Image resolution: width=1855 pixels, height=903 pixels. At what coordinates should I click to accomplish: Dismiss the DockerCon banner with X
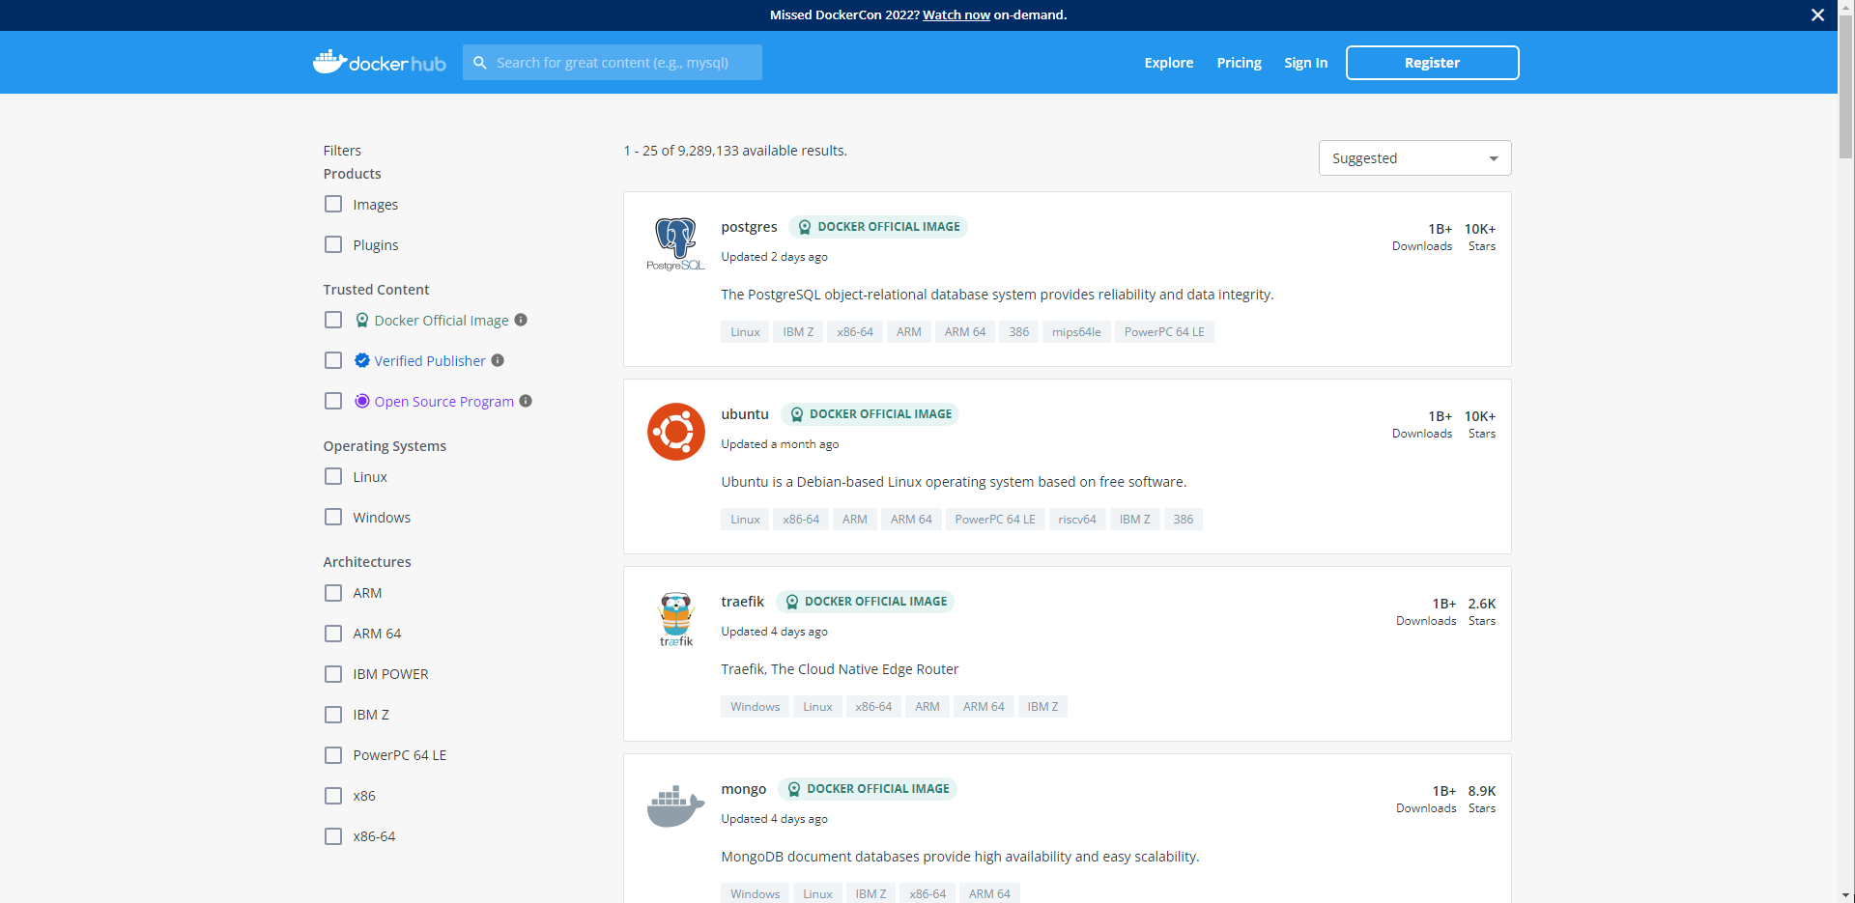[1817, 14]
